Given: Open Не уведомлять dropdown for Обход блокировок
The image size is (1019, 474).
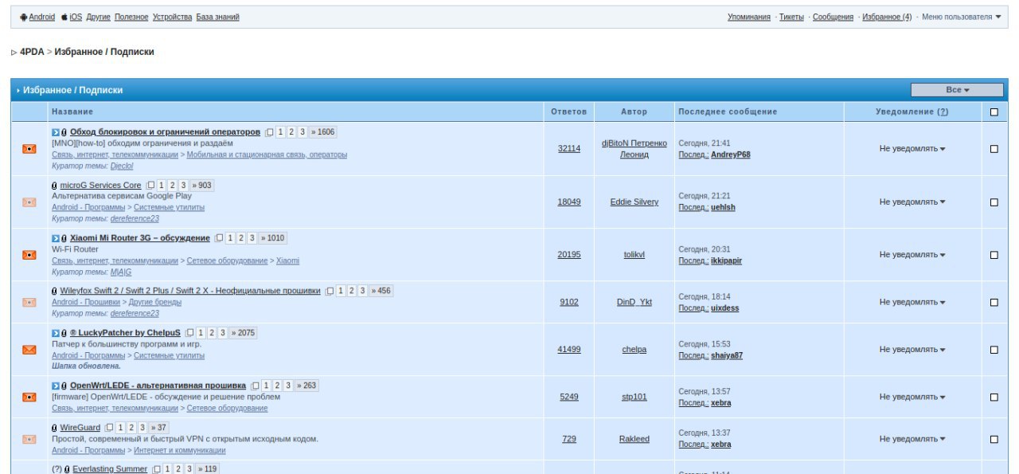Looking at the screenshot, I should pos(912,149).
